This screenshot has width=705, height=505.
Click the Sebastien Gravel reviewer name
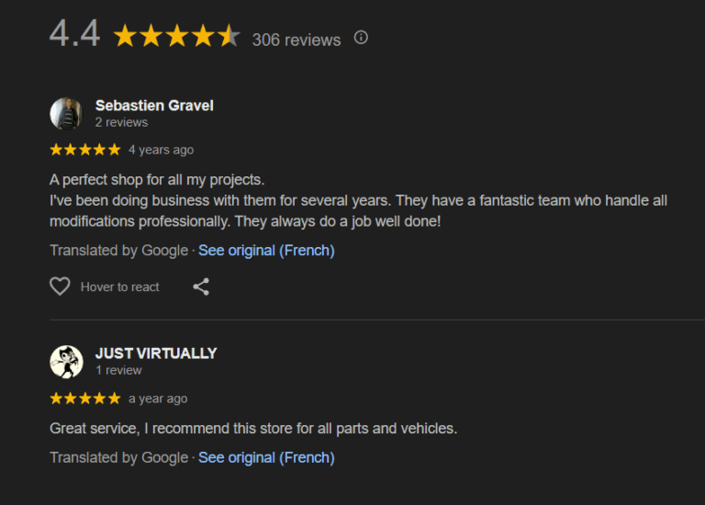point(154,106)
